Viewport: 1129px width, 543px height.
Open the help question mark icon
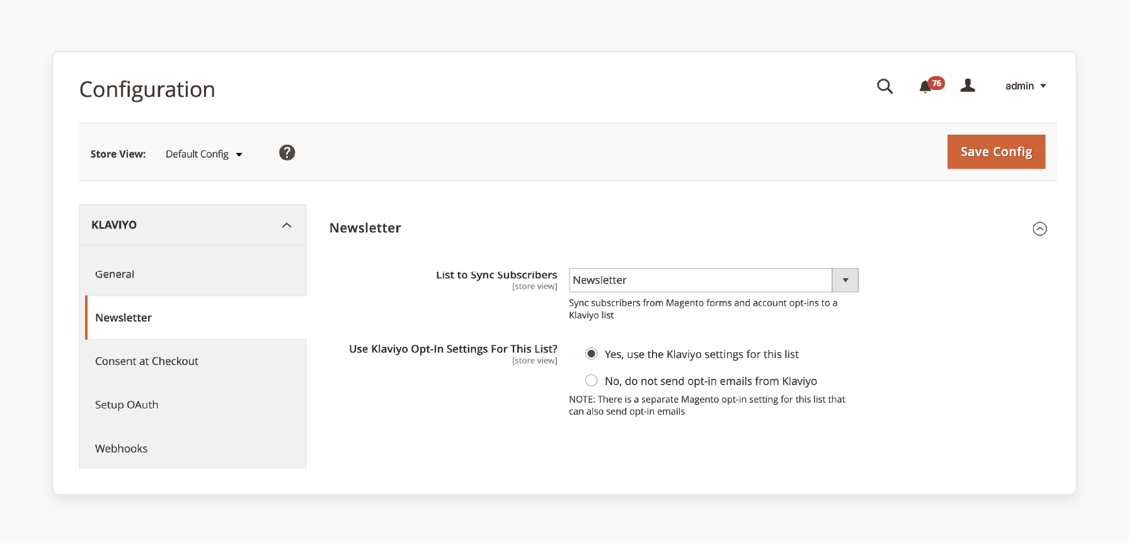coord(287,153)
